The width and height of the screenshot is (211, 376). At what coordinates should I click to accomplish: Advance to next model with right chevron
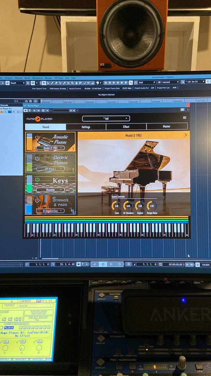(x=186, y=135)
